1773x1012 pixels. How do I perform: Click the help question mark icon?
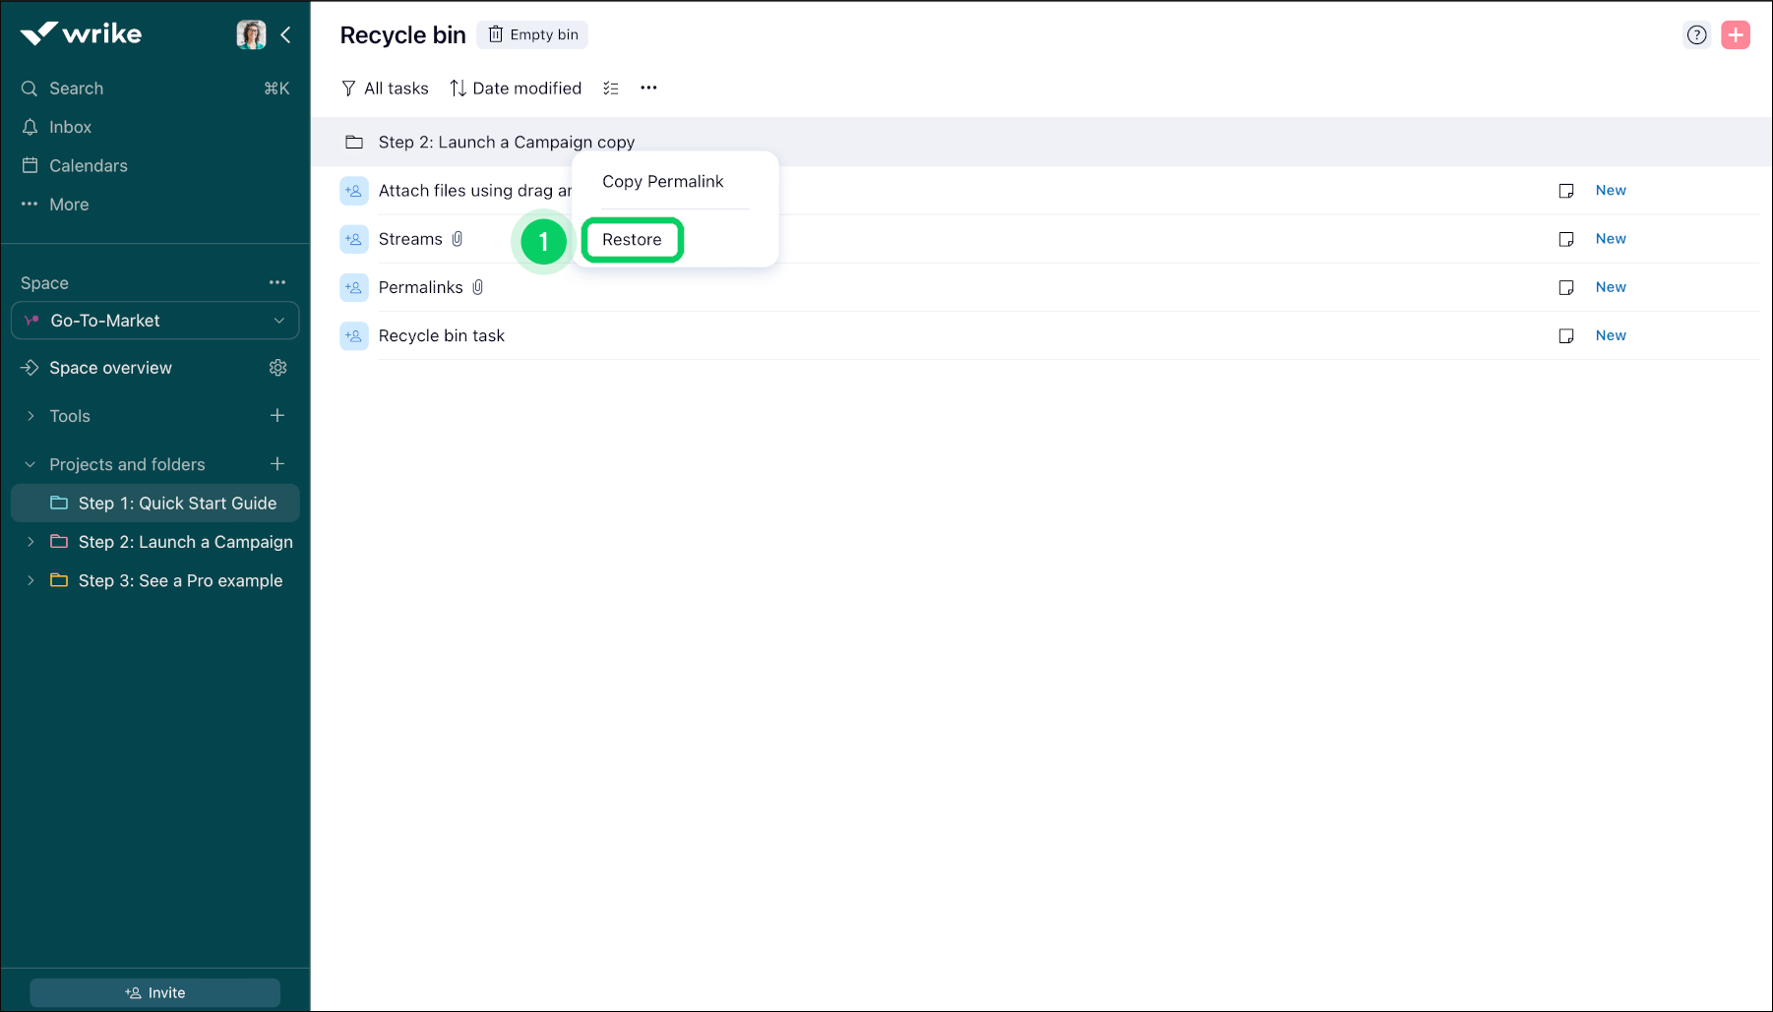pyautogui.click(x=1696, y=34)
